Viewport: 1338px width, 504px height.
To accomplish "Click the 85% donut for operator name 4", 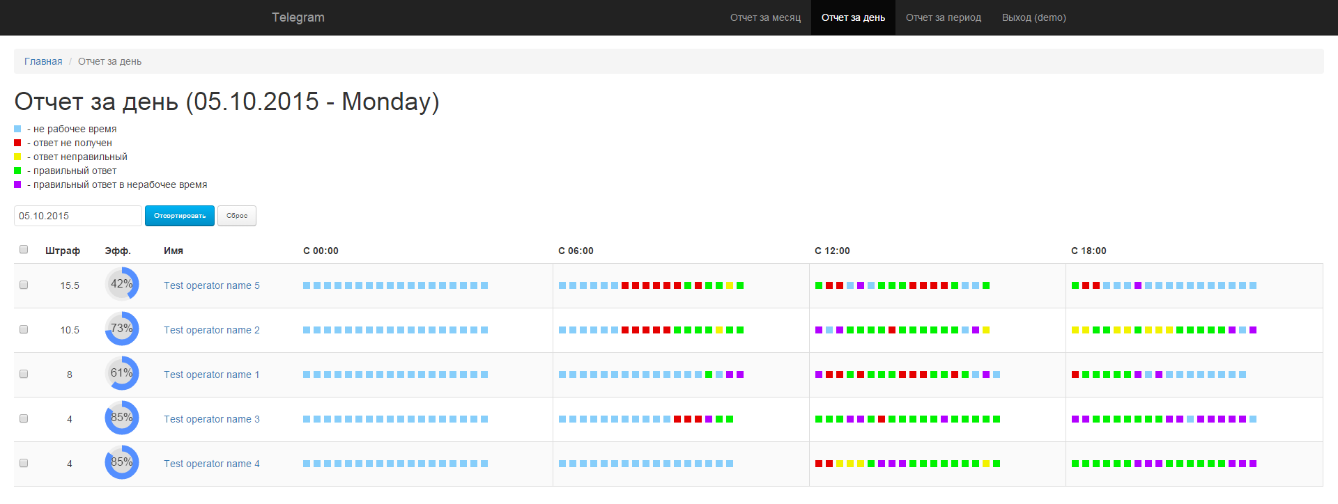I will click(x=122, y=462).
